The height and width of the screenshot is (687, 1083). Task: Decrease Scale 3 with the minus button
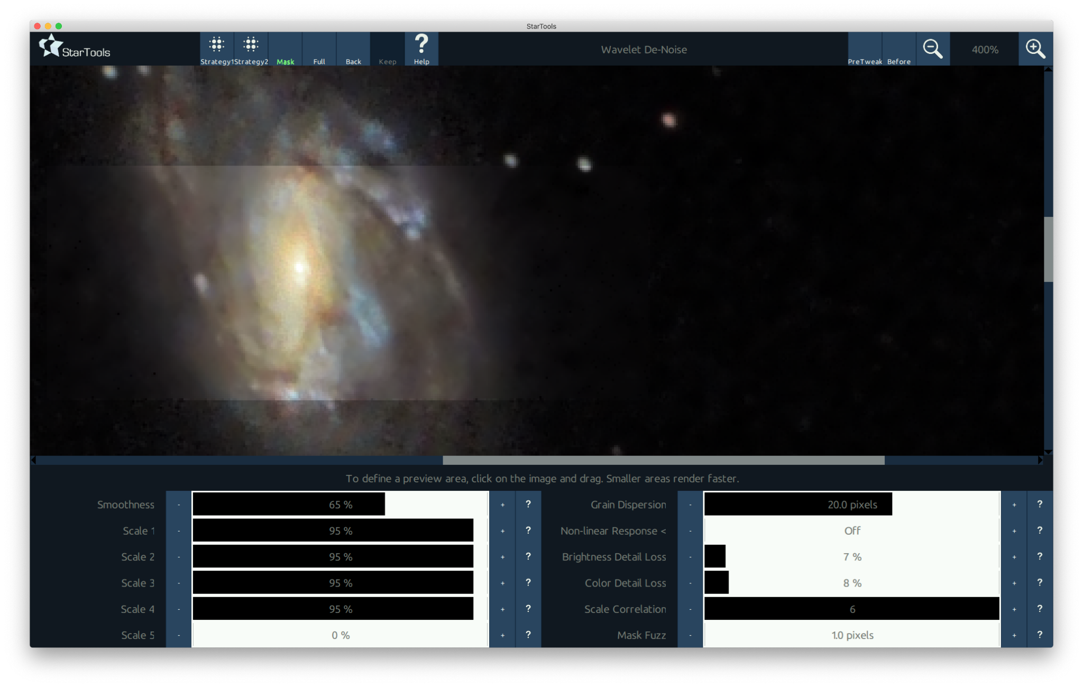coord(179,583)
